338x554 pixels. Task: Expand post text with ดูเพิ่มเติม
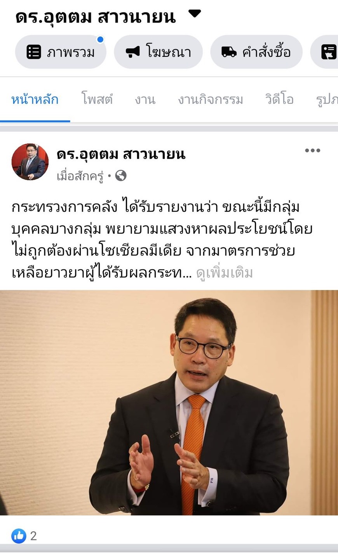224,273
